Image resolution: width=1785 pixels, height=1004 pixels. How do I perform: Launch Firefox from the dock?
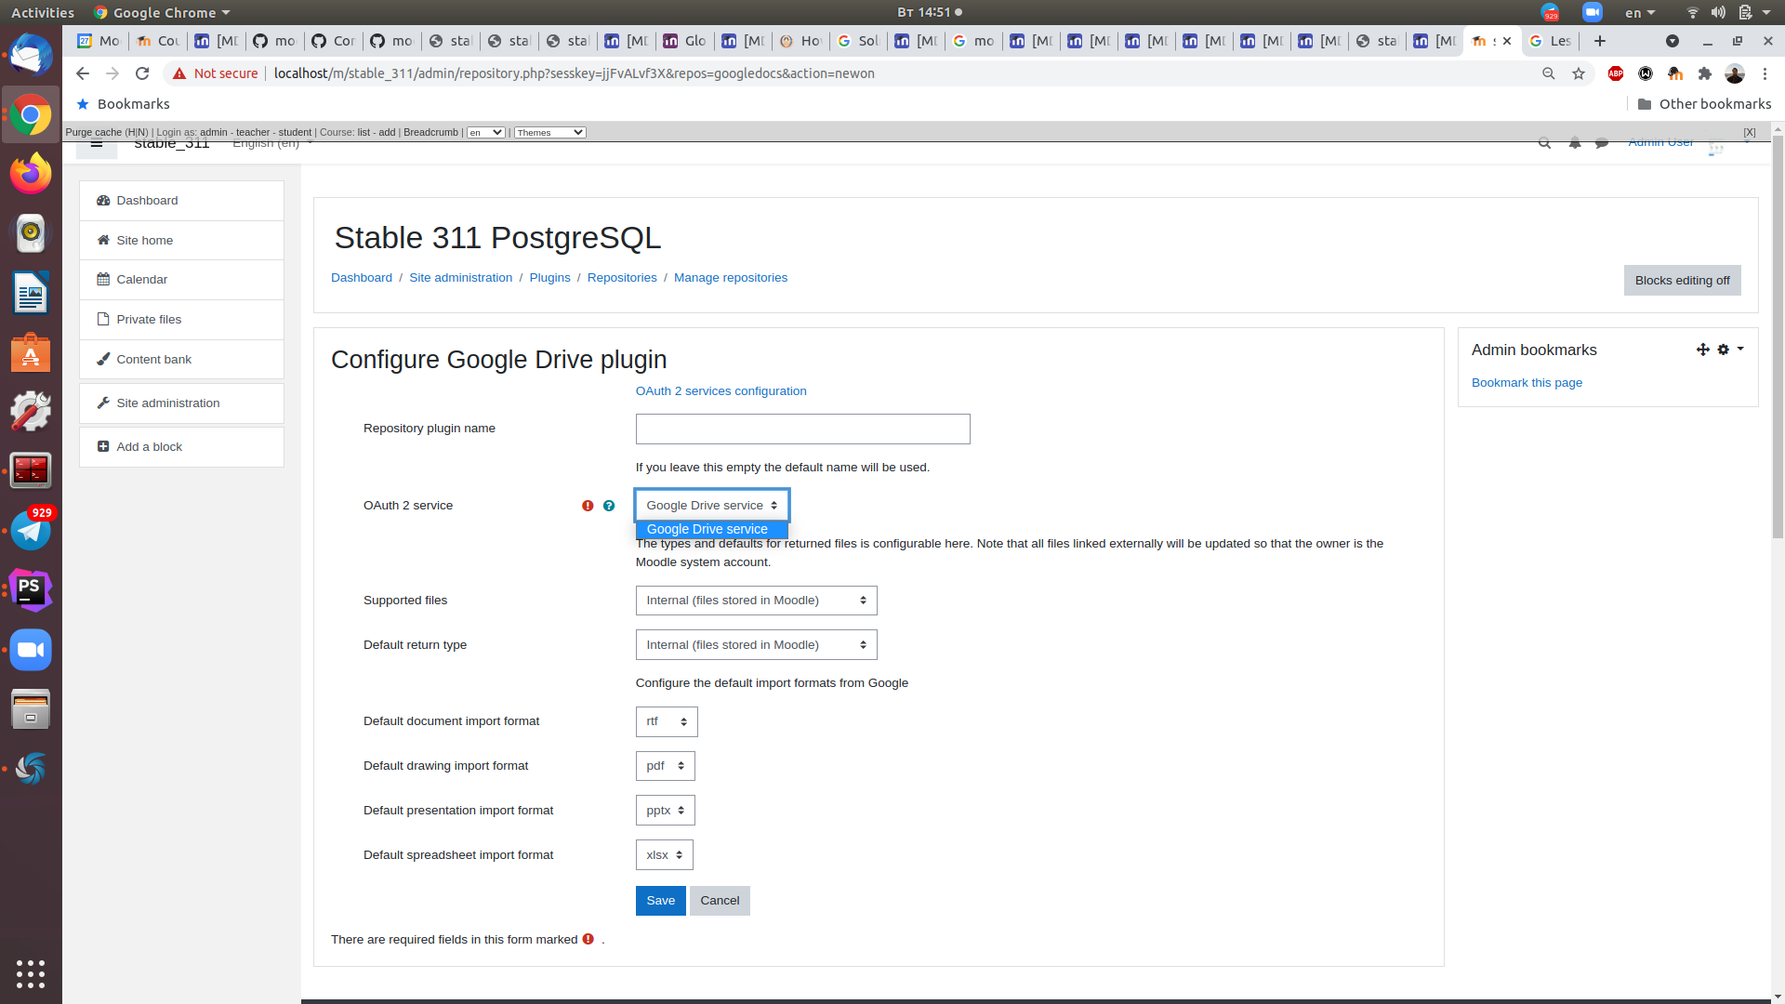[31, 174]
